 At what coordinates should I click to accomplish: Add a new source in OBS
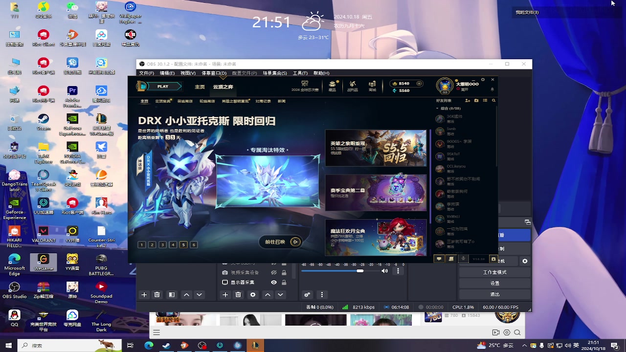pyautogui.click(x=225, y=295)
